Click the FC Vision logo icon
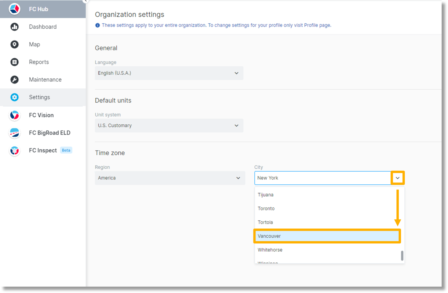Viewport: 448px width, 293px height. coord(14,115)
